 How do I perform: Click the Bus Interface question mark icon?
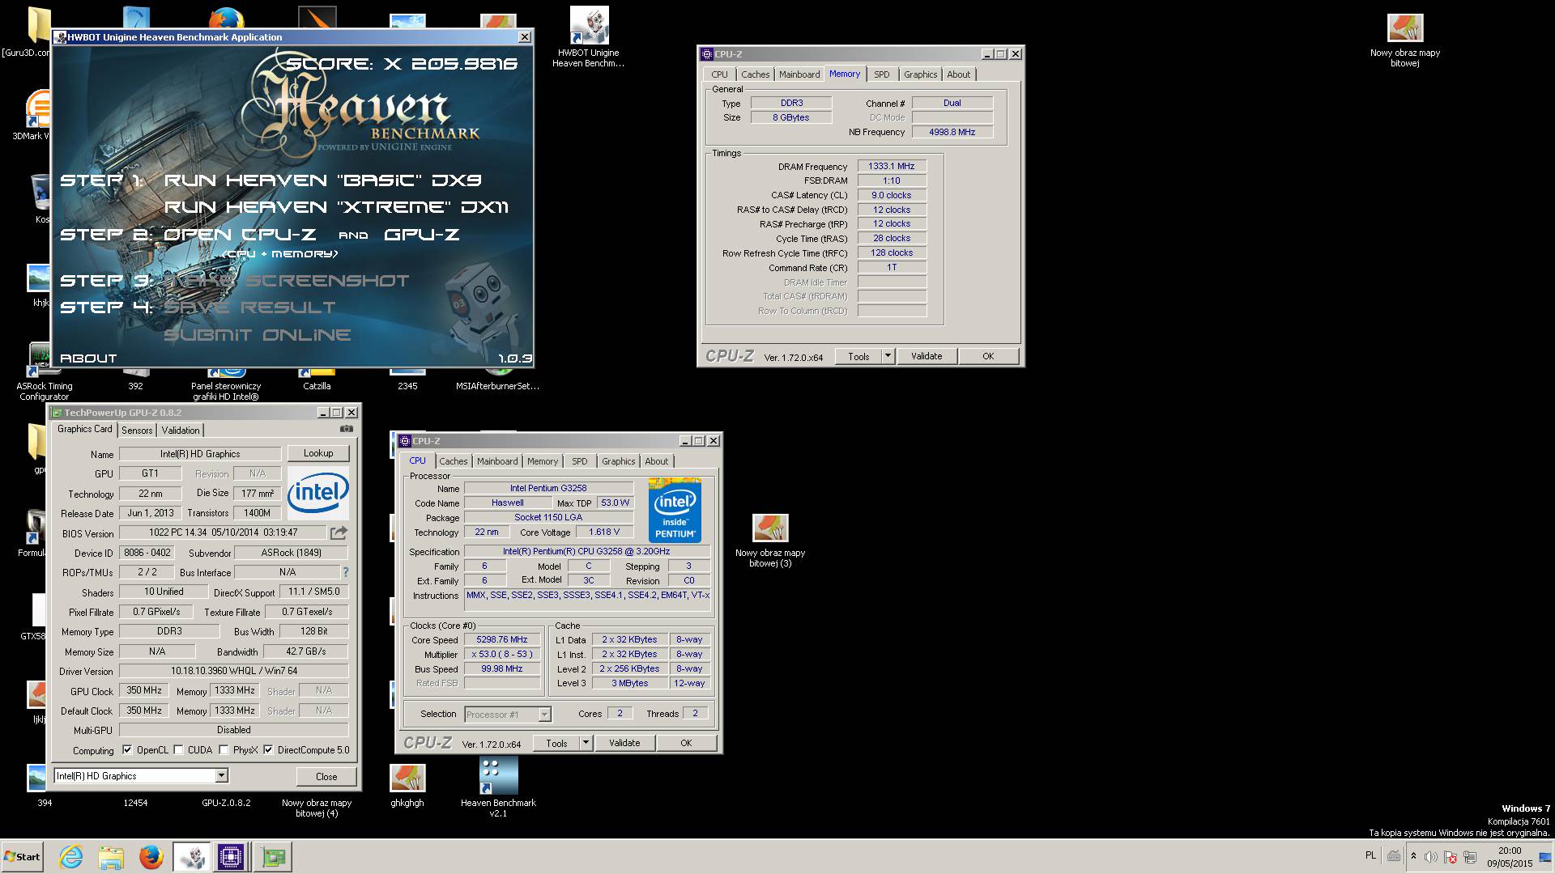point(345,572)
